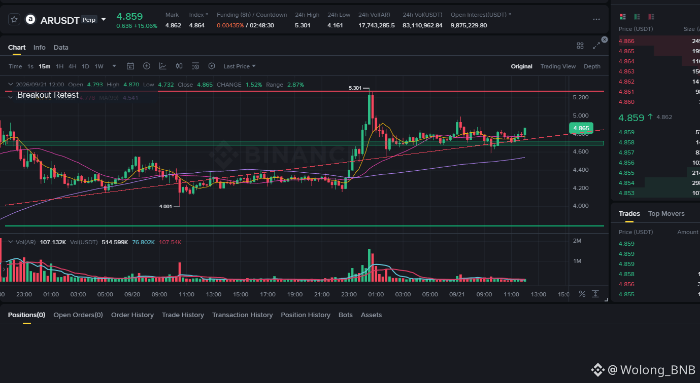Toggle auto-scale on chart axis
Image resolution: width=700 pixels, height=383 pixels.
point(595,294)
